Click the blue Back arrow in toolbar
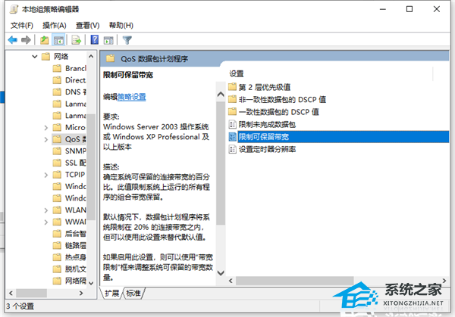The width and height of the screenshot is (455, 317). [x=12, y=39]
